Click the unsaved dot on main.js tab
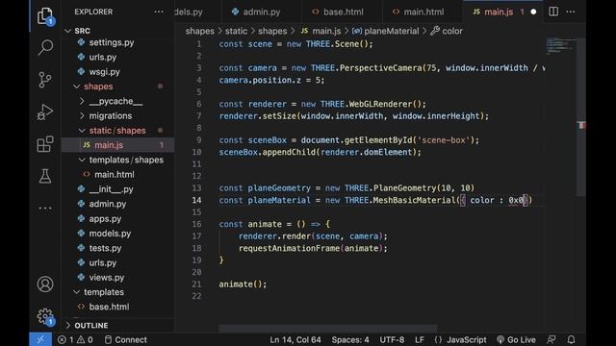Screen dimensions: 616x346 click(533, 12)
